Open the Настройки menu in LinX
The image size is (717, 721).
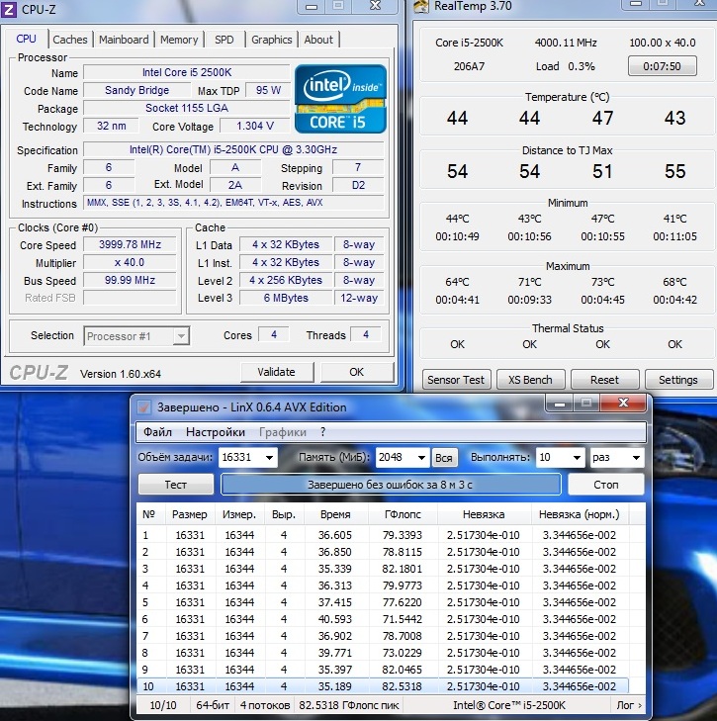(216, 432)
